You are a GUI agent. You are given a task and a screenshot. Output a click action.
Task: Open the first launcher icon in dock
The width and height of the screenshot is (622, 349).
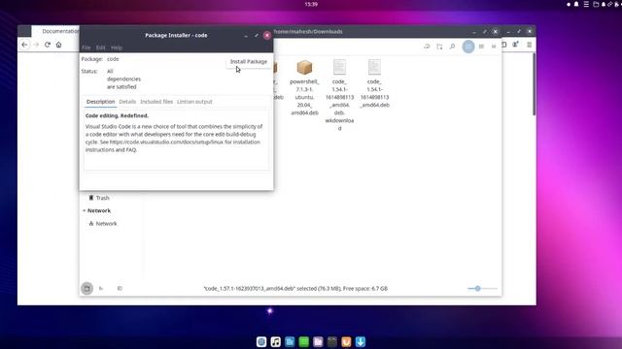[x=261, y=341]
